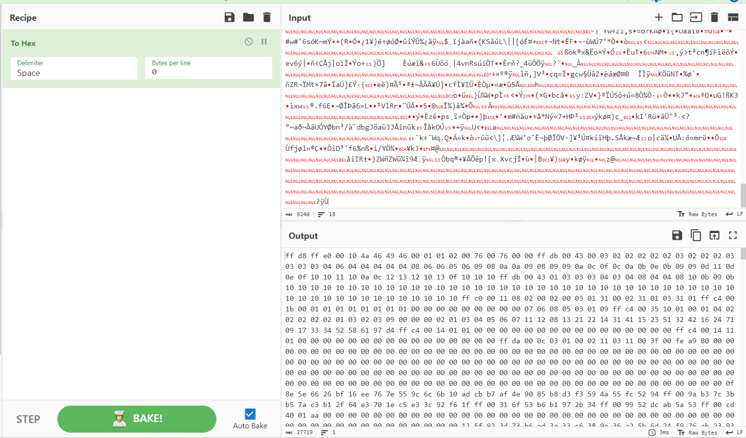
Task: Set breakpoint on To Hex operation
Action: [x=264, y=42]
